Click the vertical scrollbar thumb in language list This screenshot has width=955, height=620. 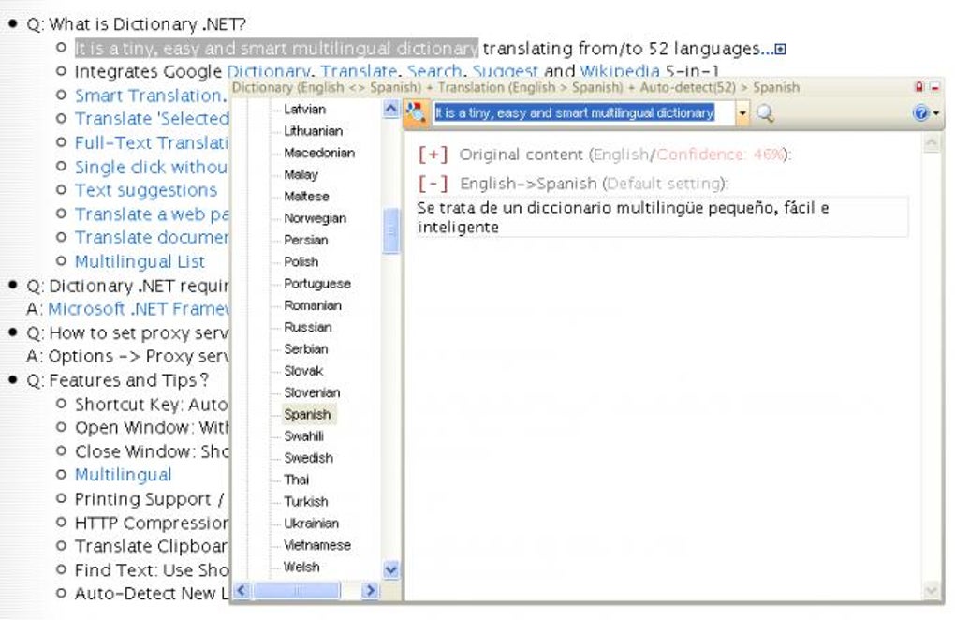(x=391, y=230)
